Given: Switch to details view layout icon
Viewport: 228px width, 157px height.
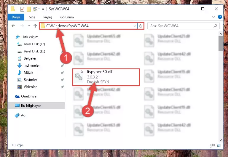Looking at the screenshot, I should [x=212, y=145].
